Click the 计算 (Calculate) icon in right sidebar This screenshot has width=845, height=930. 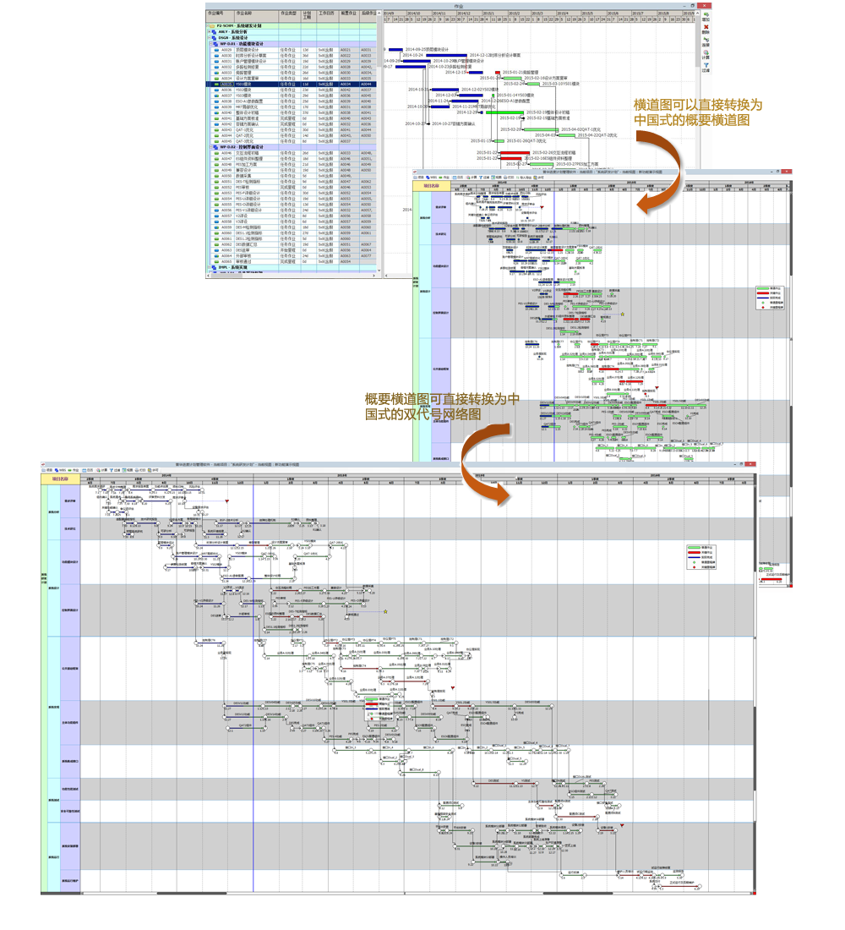[706, 54]
